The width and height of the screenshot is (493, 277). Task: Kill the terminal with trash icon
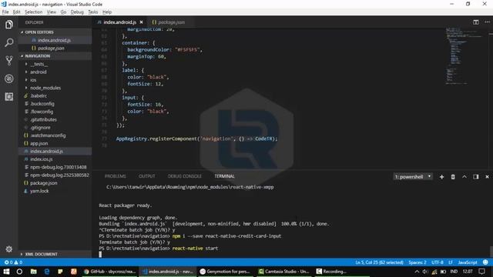click(x=453, y=177)
